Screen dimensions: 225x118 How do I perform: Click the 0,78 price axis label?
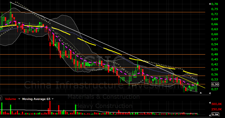point(215,4)
